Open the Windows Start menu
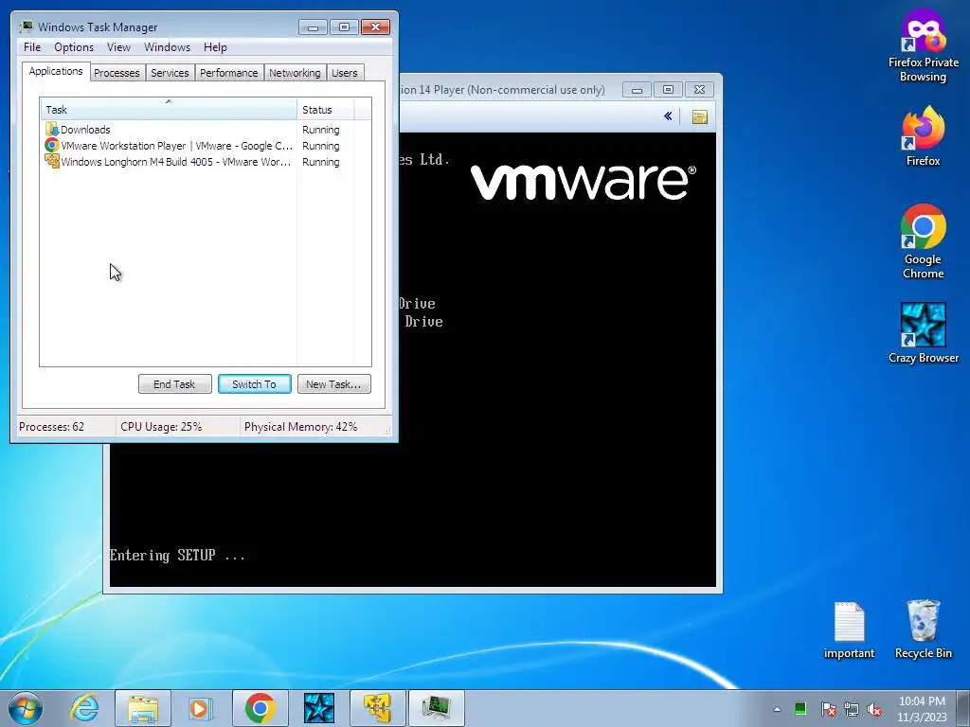 pos(25,708)
